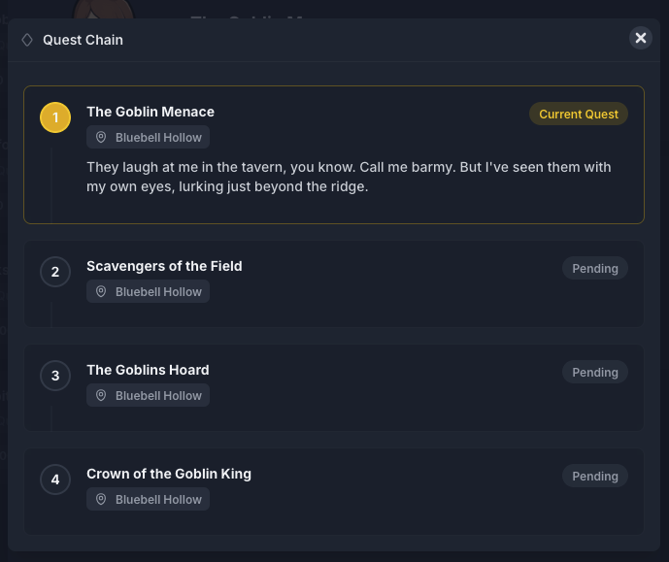Image resolution: width=669 pixels, height=562 pixels.
Task: Open The Goblin Menace quest title
Action: 151,112
